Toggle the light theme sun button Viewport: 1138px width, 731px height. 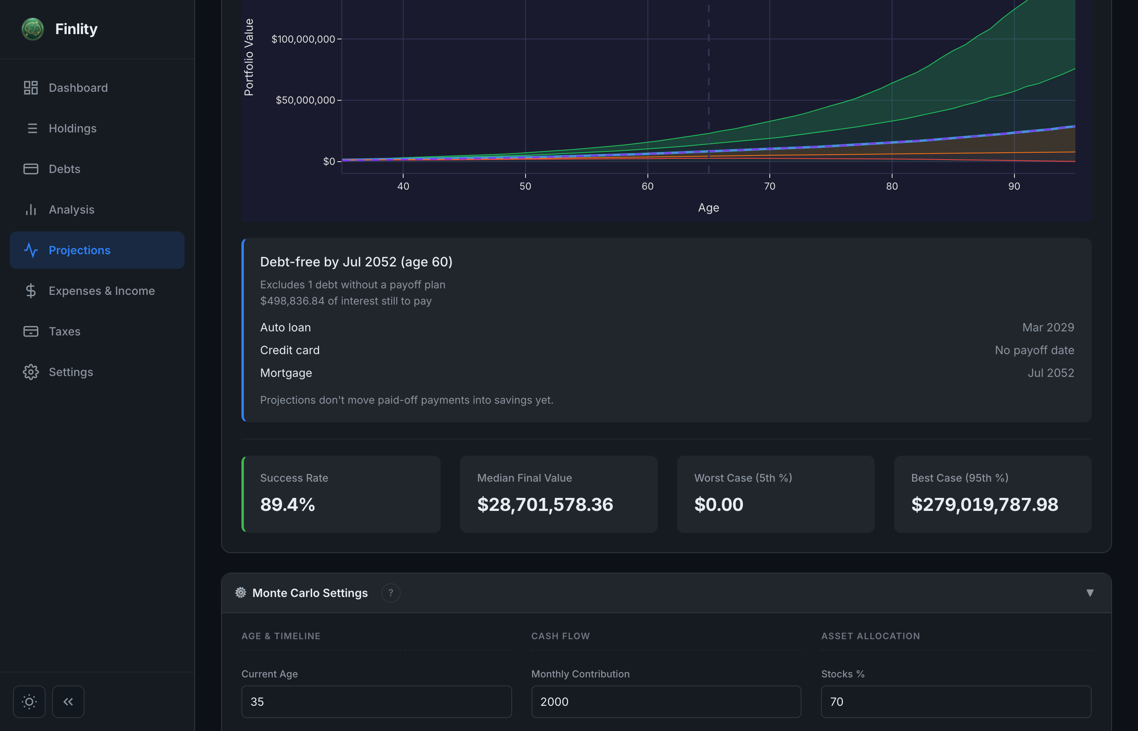pos(29,702)
